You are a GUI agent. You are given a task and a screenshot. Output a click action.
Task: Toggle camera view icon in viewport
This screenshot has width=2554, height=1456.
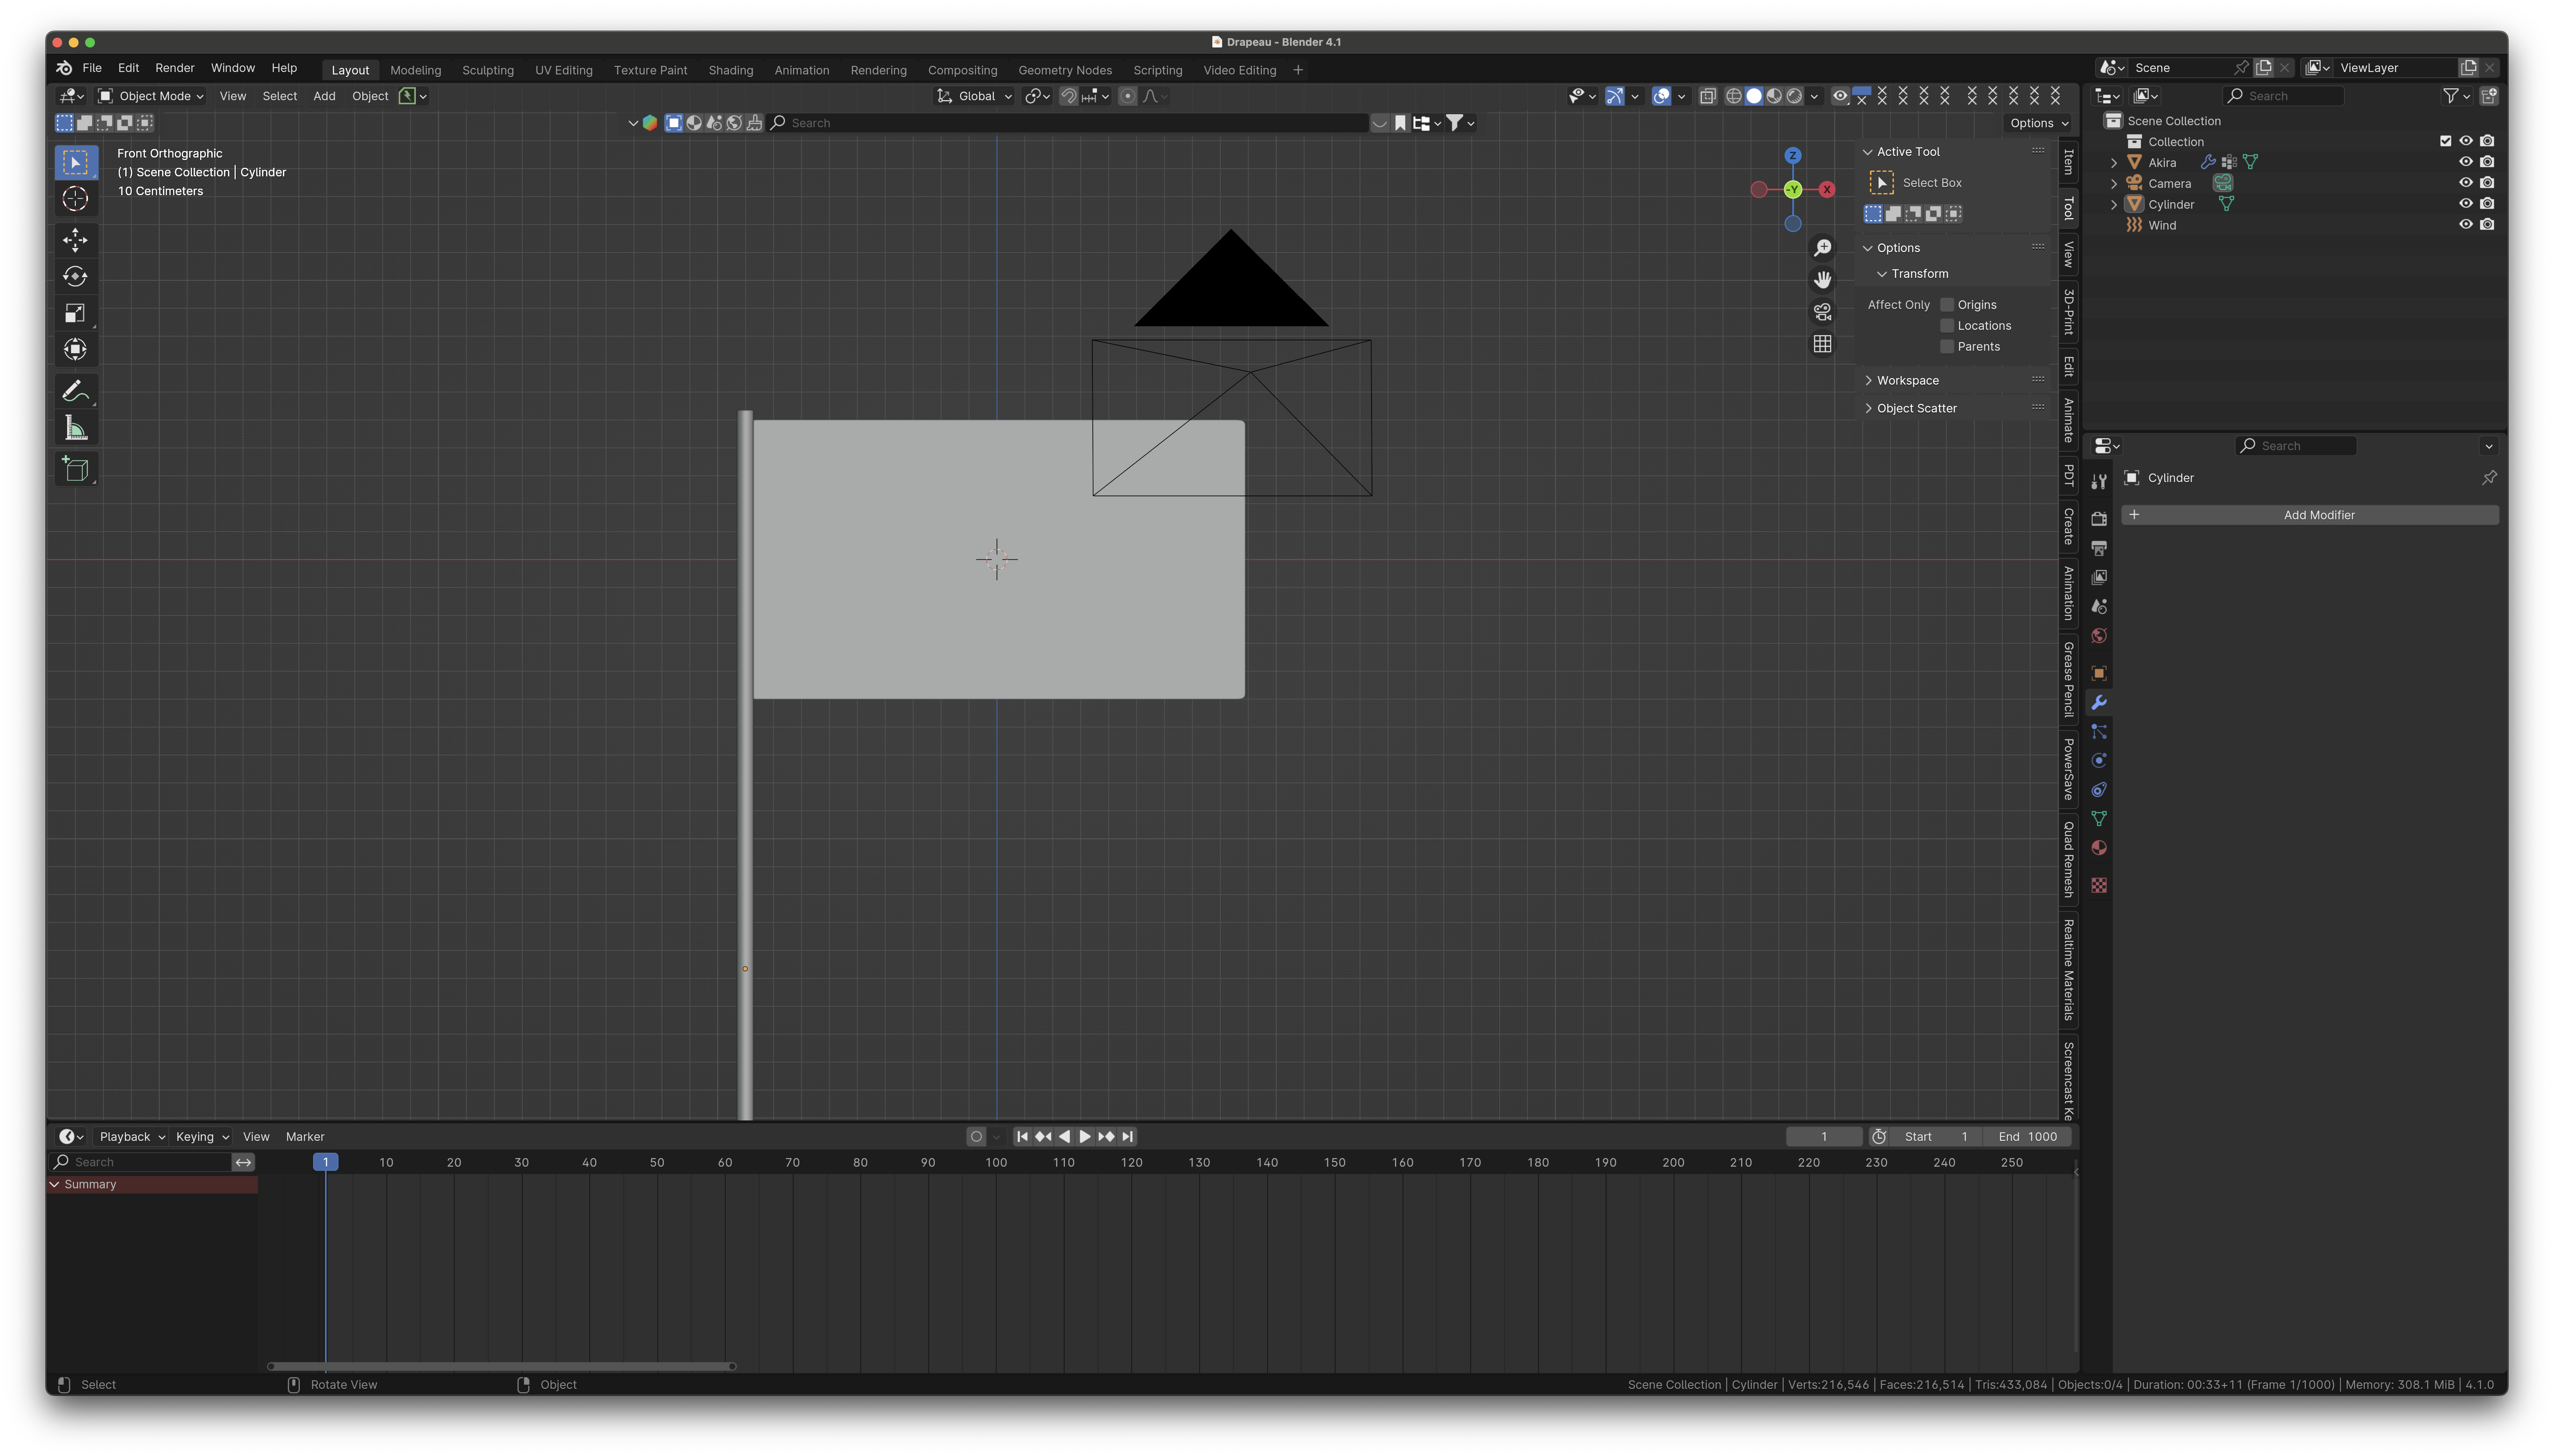(1823, 312)
